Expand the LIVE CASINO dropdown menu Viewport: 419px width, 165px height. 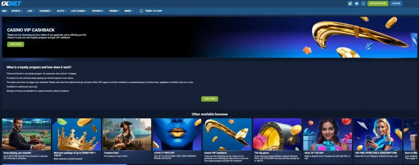click(79, 11)
